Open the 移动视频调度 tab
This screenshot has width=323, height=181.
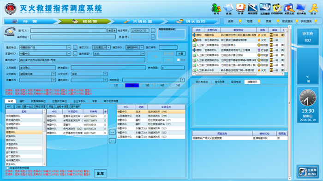[111, 101]
